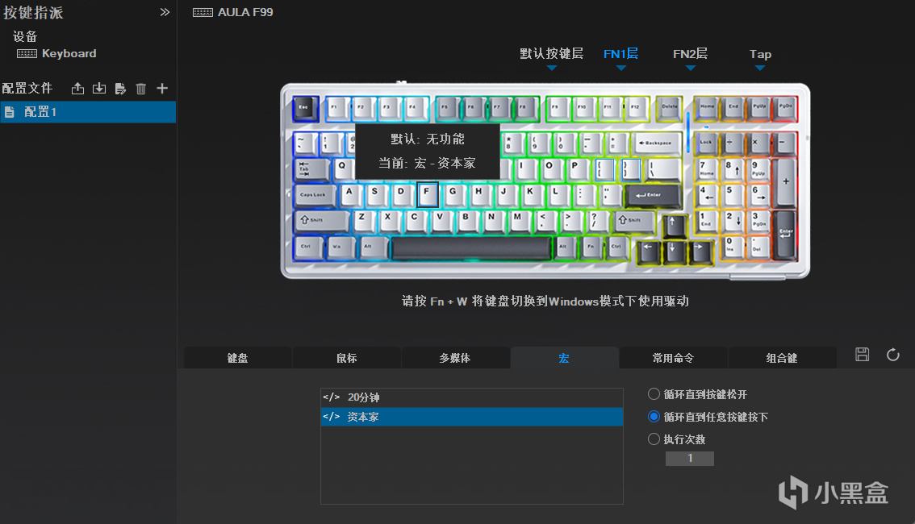
Task: Delete profile with the trash icon
Action: pos(140,89)
